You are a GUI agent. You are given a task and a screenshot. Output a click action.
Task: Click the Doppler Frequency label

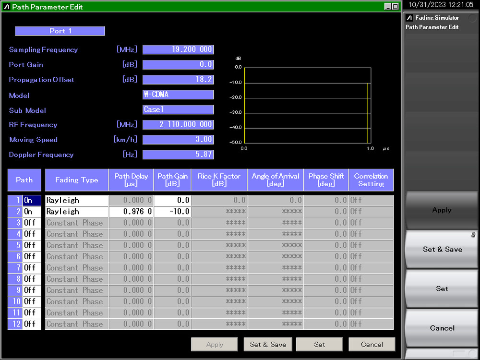point(41,155)
